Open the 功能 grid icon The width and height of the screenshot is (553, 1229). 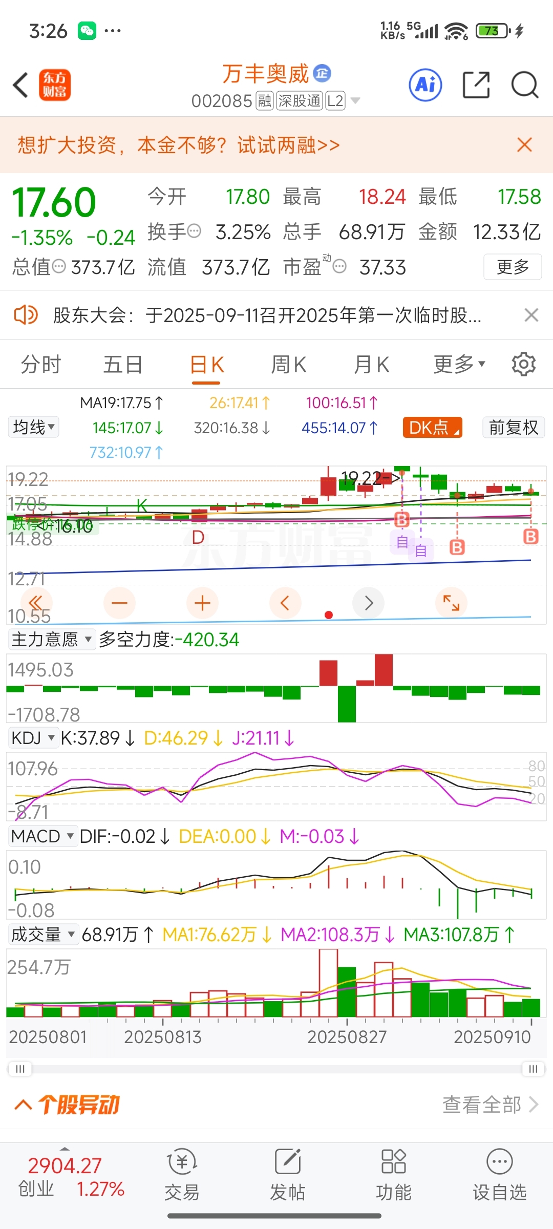point(394,1161)
